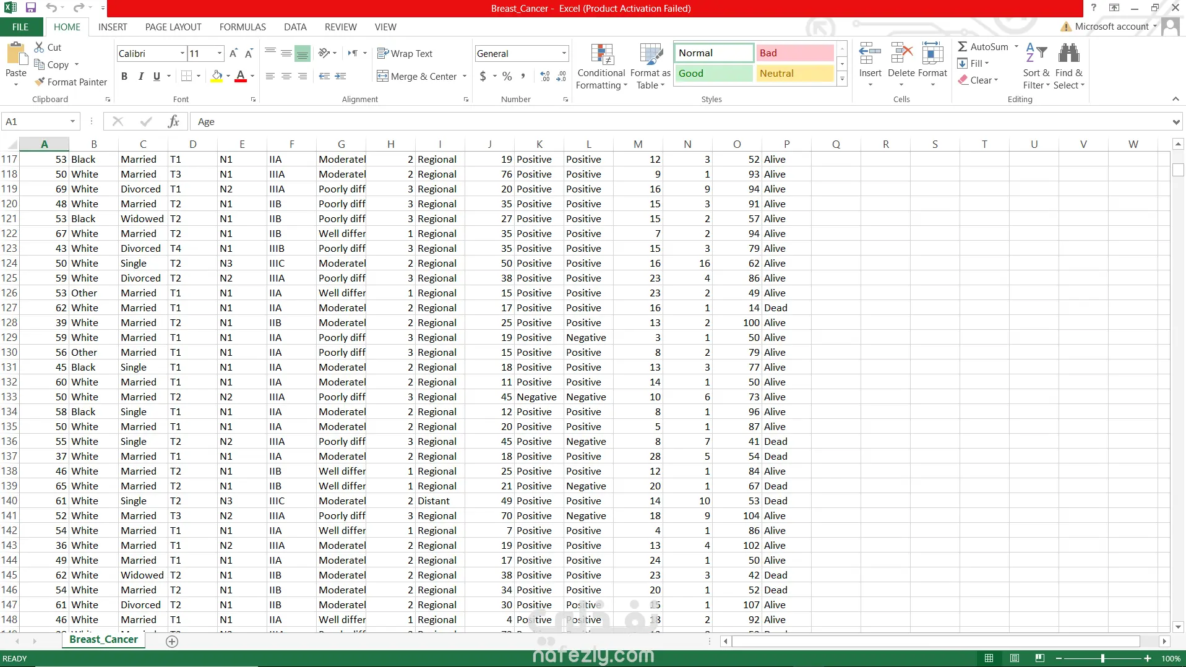Viewport: 1186px width, 667px height.
Task: Increase font size with the larger A icon
Action: pos(233,53)
